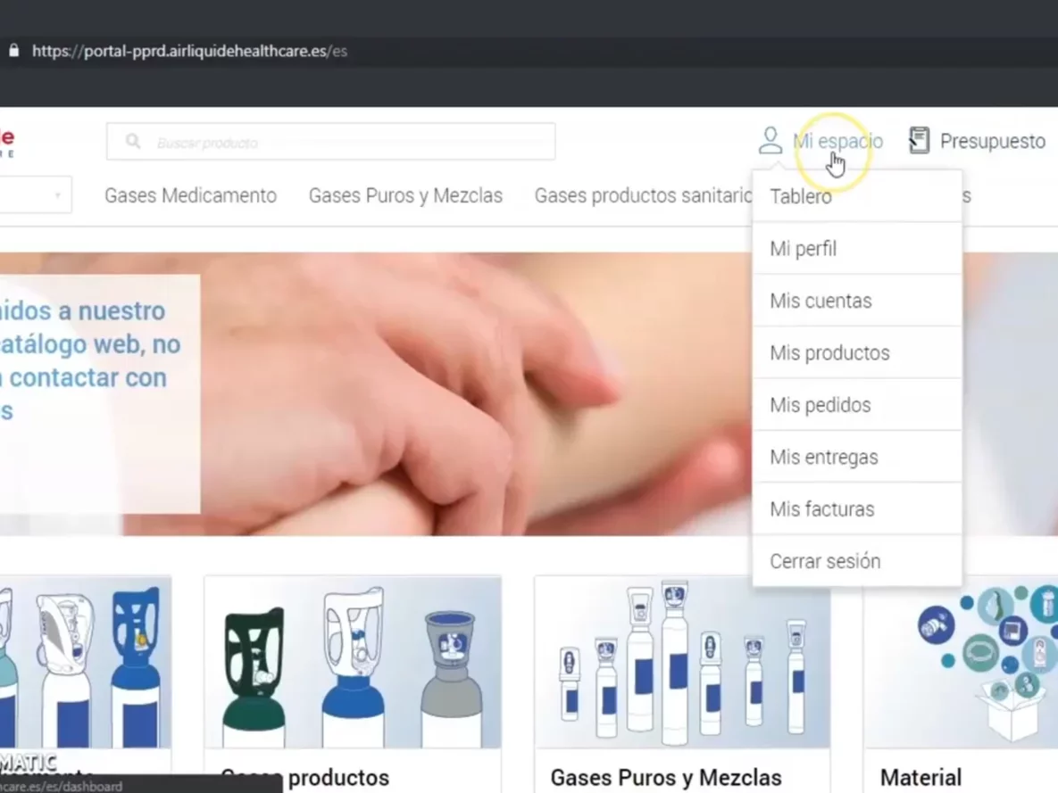The image size is (1058, 793).
Task: Open Mi perfil from the menu
Action: 803,249
